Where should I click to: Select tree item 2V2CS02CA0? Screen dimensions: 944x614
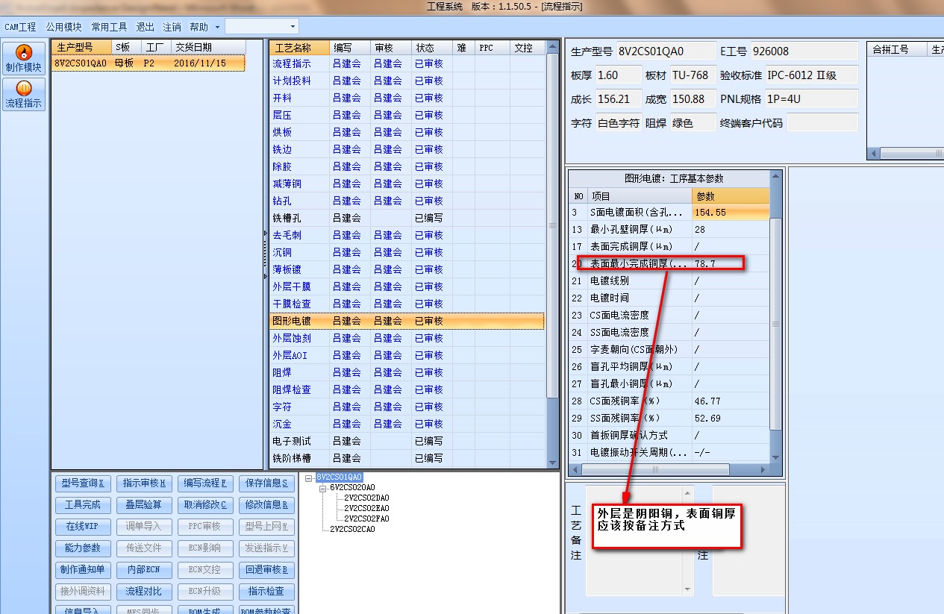pyautogui.click(x=352, y=529)
